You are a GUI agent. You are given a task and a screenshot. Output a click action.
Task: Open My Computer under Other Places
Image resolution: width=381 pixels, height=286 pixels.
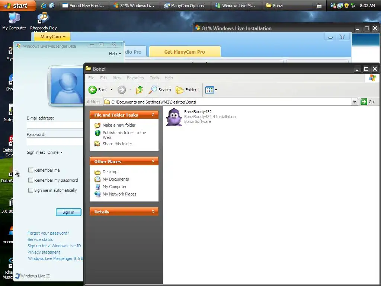(115, 187)
